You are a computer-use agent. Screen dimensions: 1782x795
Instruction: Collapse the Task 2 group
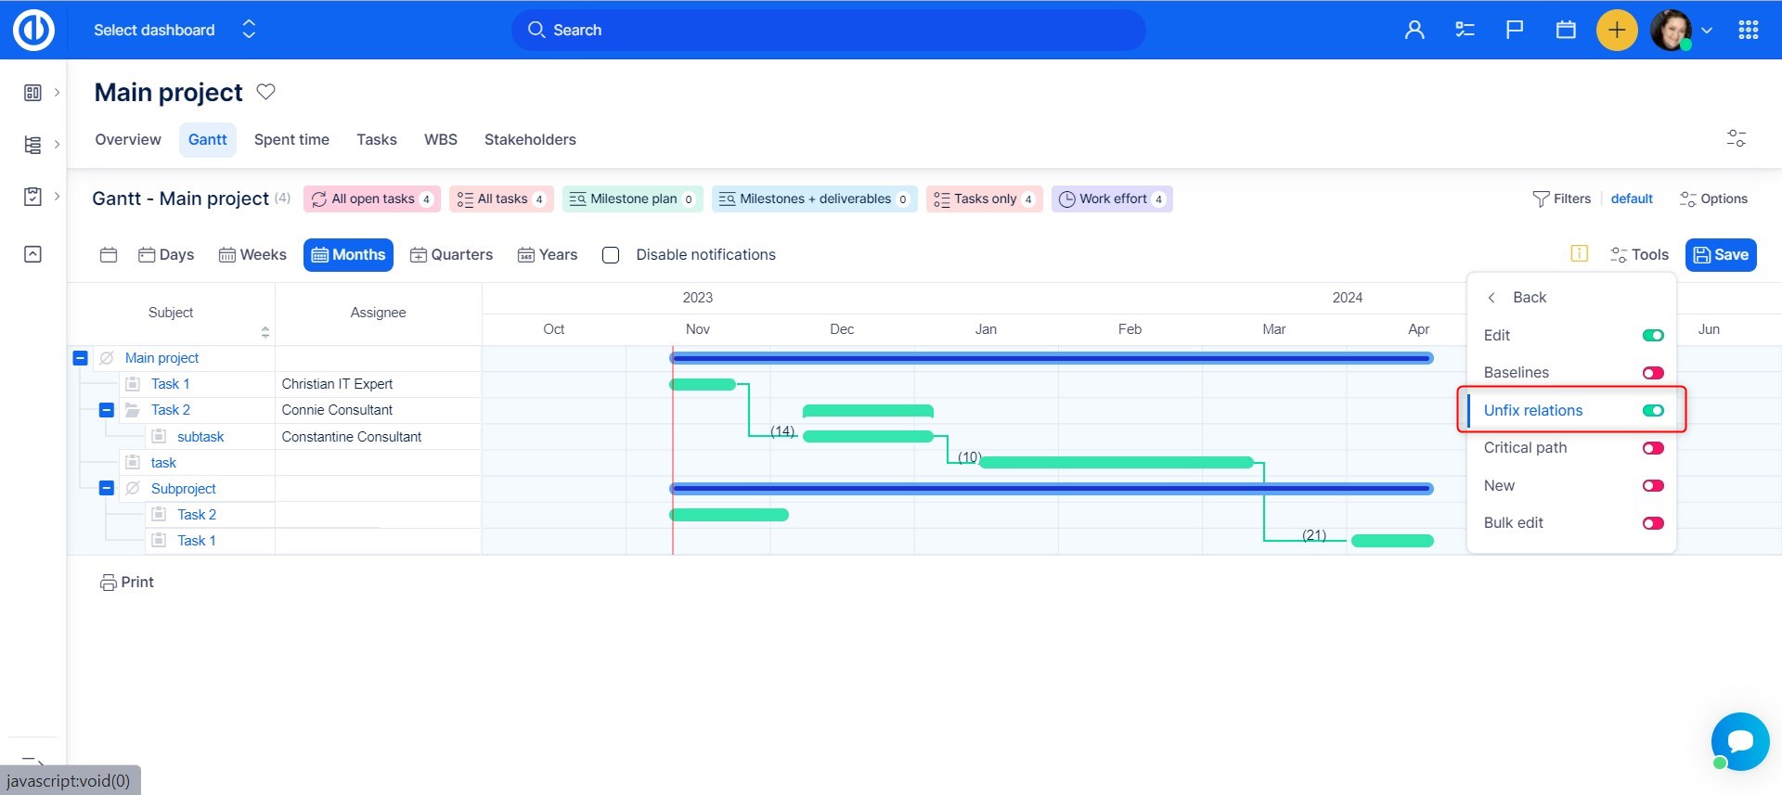pyautogui.click(x=107, y=410)
